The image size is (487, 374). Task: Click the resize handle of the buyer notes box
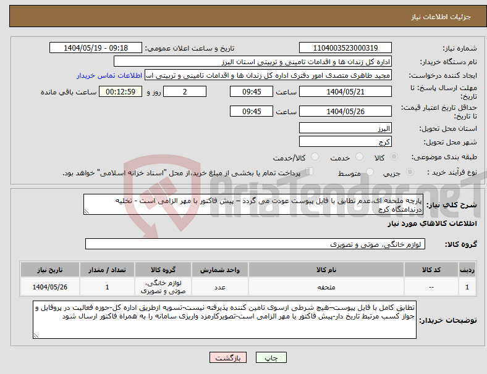point(36,336)
